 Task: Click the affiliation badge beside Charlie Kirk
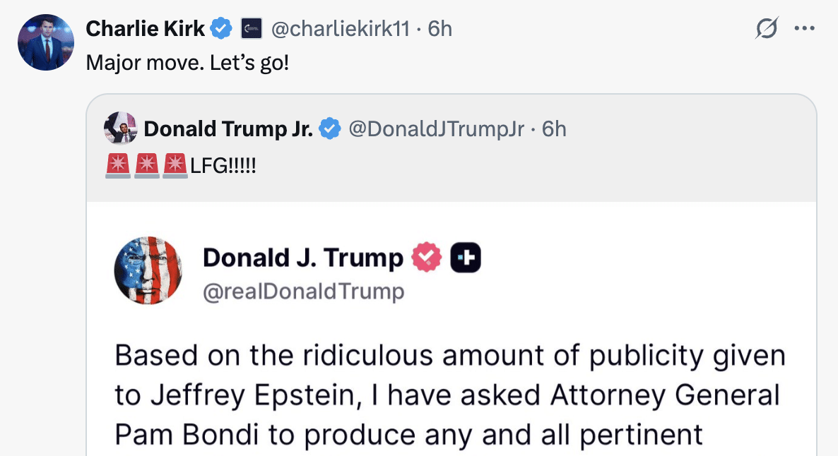pyautogui.click(x=252, y=29)
